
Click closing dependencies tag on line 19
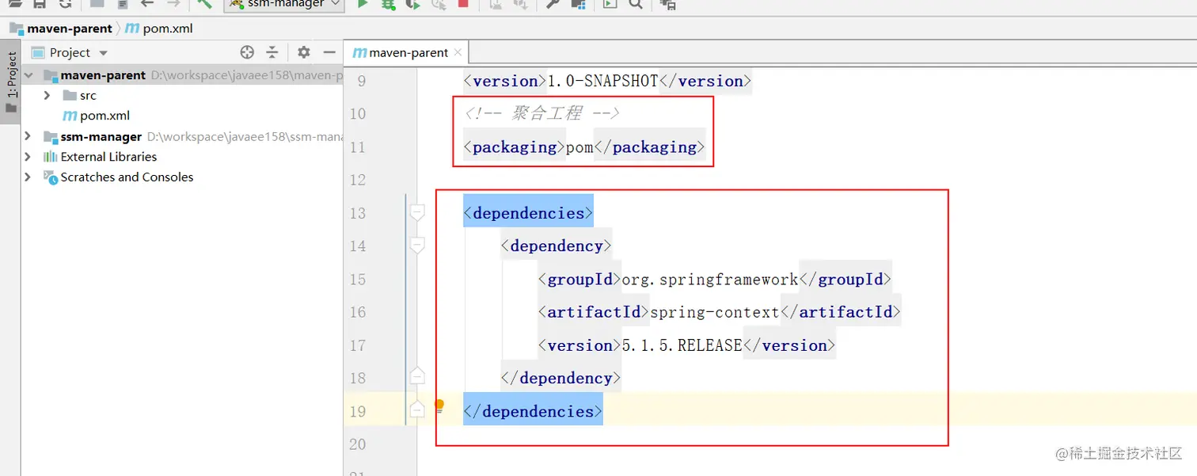tap(533, 412)
